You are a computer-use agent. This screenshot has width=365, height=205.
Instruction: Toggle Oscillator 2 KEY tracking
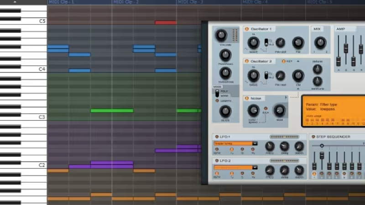(x=283, y=61)
